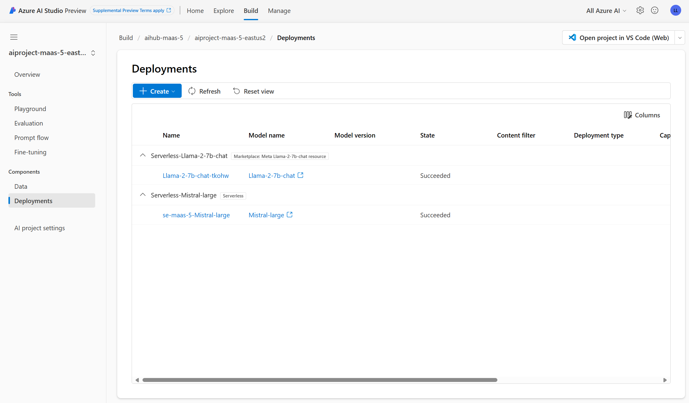Switch to the Explore tab
The width and height of the screenshot is (689, 403).
point(224,11)
